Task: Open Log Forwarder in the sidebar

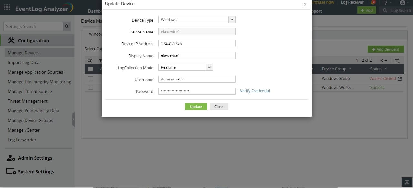Action: pos(22,140)
